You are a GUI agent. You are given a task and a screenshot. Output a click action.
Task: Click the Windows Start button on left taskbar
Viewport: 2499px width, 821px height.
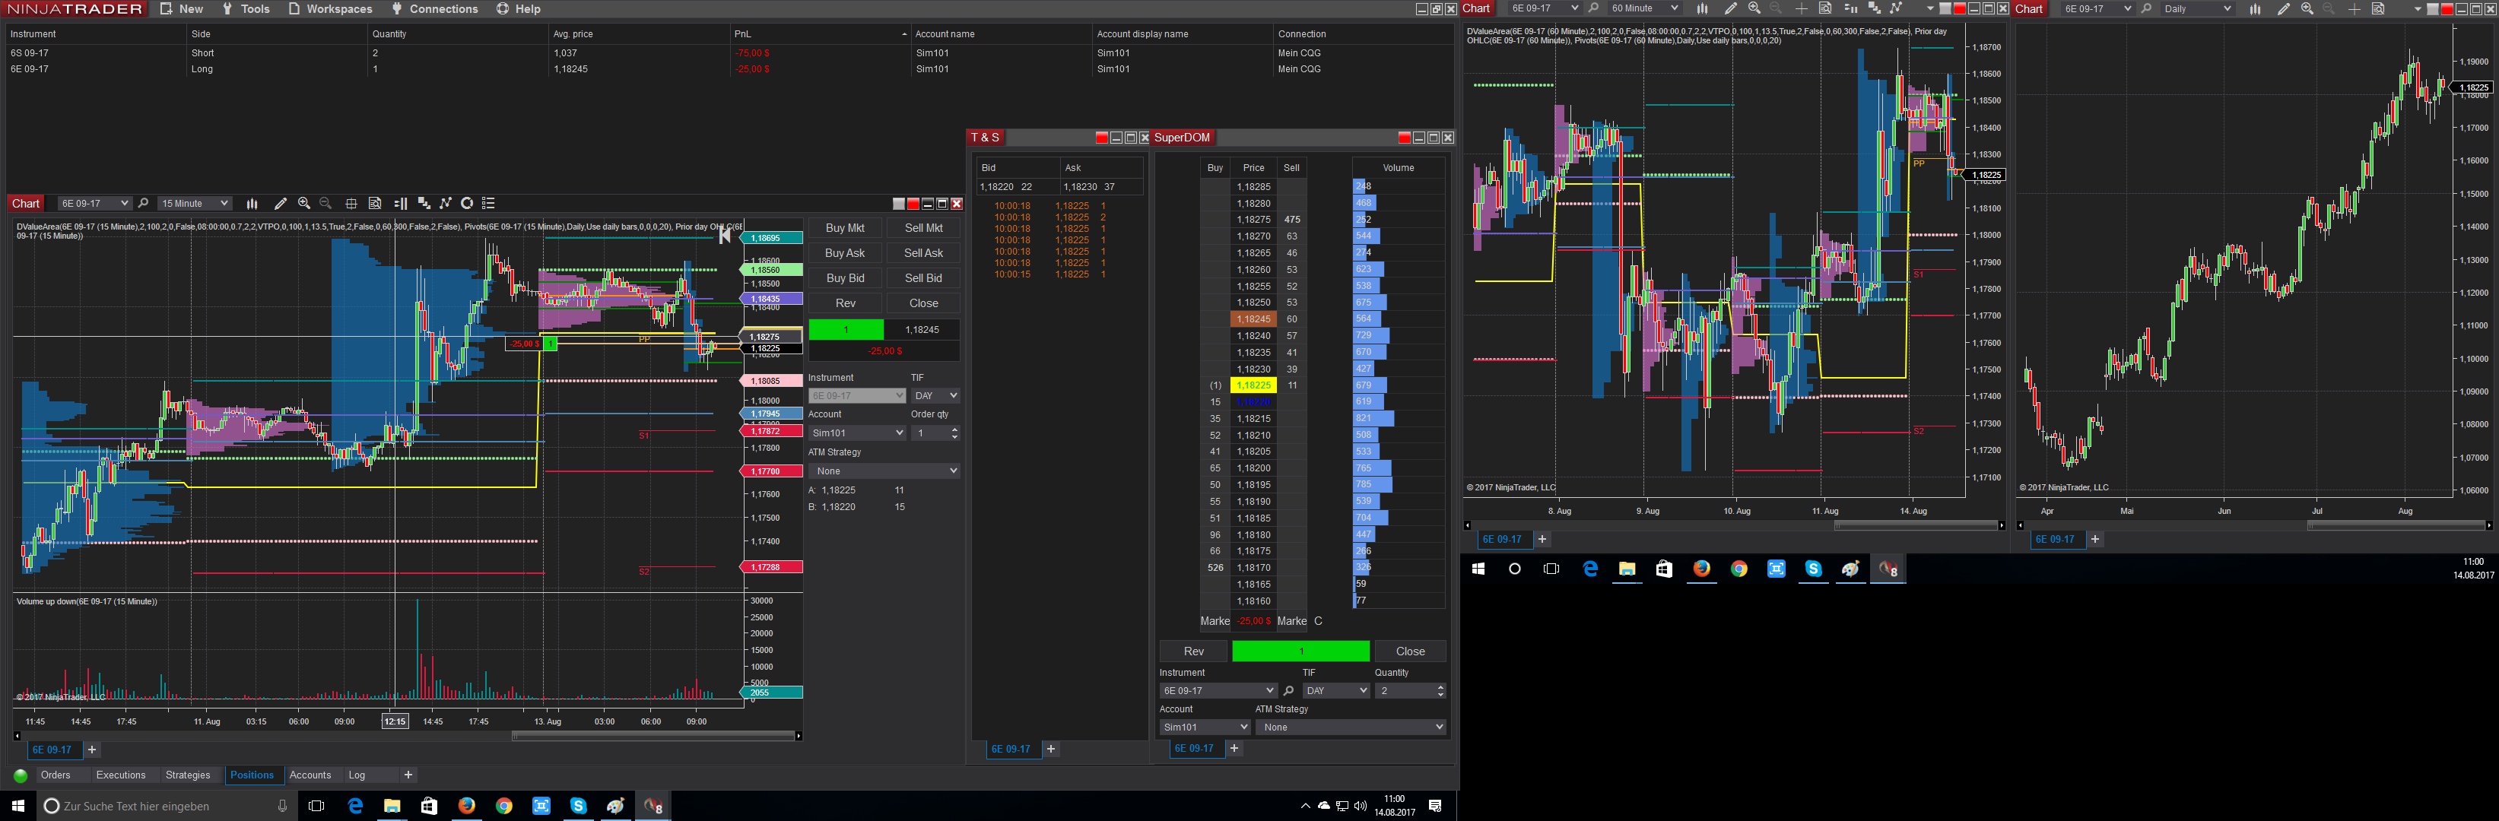click(17, 806)
